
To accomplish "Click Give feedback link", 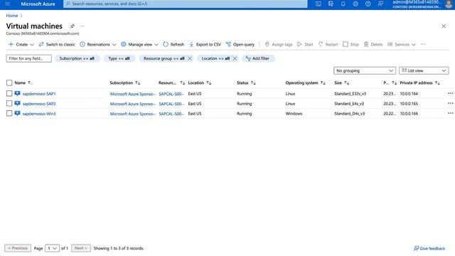I will [x=429, y=248].
